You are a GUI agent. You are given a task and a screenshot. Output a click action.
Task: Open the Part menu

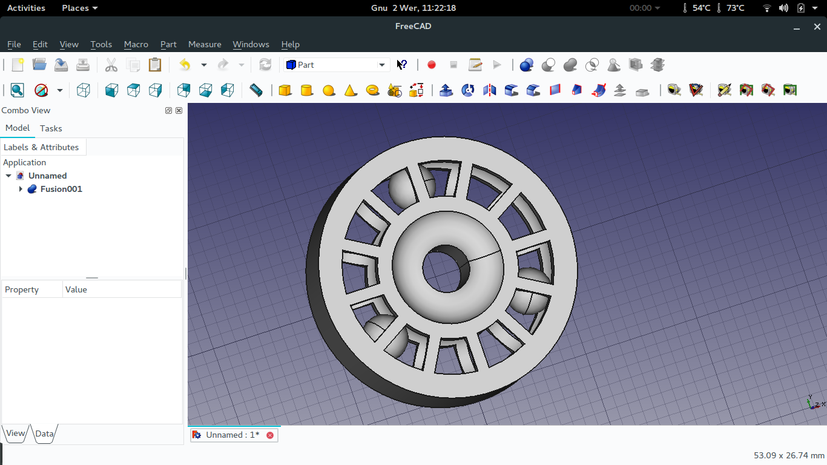[x=168, y=44]
